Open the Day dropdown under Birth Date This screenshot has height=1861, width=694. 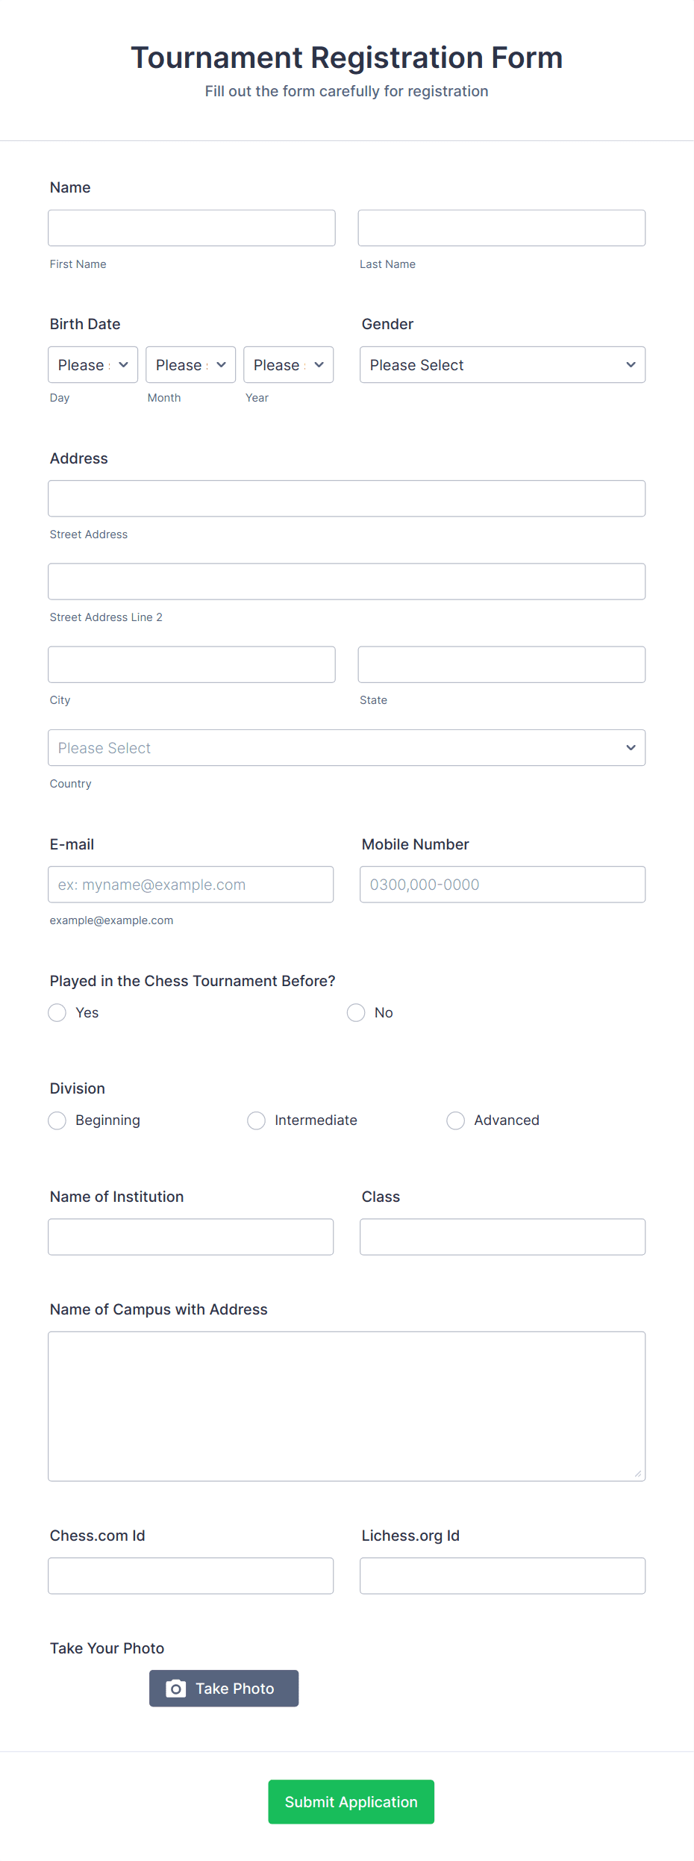(92, 364)
